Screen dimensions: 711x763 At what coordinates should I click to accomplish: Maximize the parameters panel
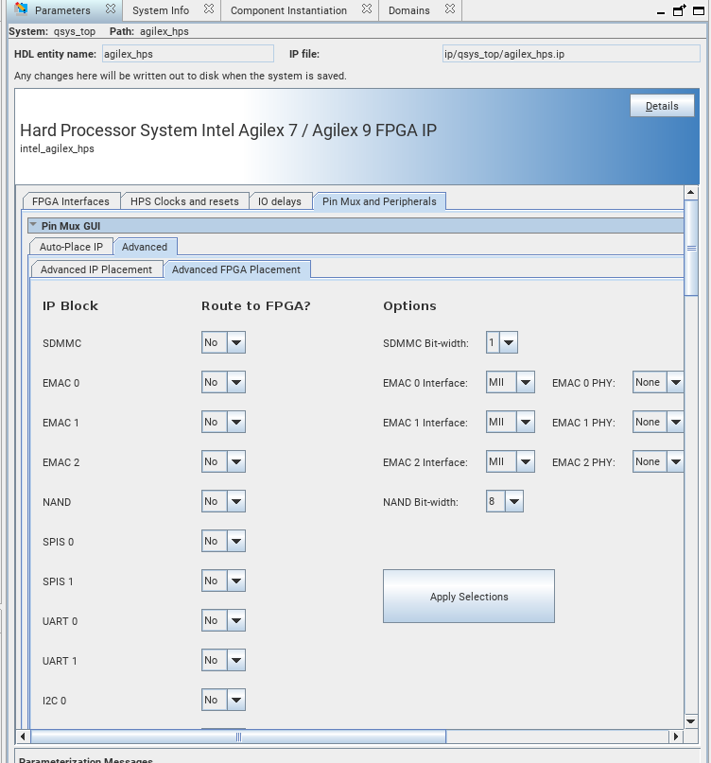699,10
